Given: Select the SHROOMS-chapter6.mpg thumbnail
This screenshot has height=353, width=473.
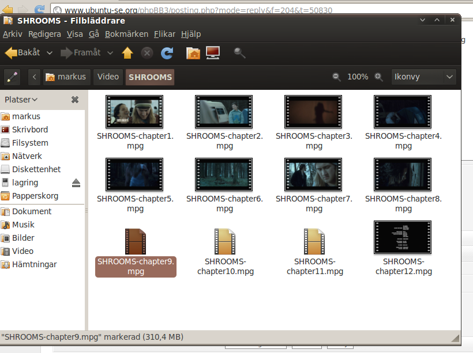Looking at the screenshot, I should [x=224, y=174].
